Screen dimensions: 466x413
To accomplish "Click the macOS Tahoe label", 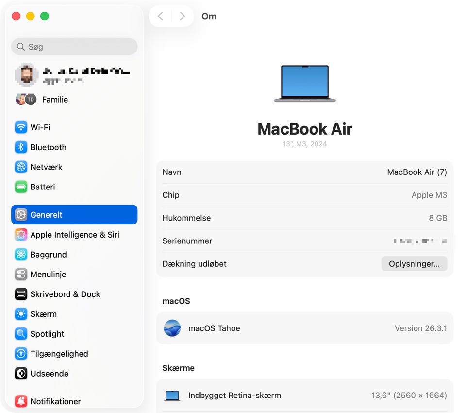I will click(x=214, y=328).
